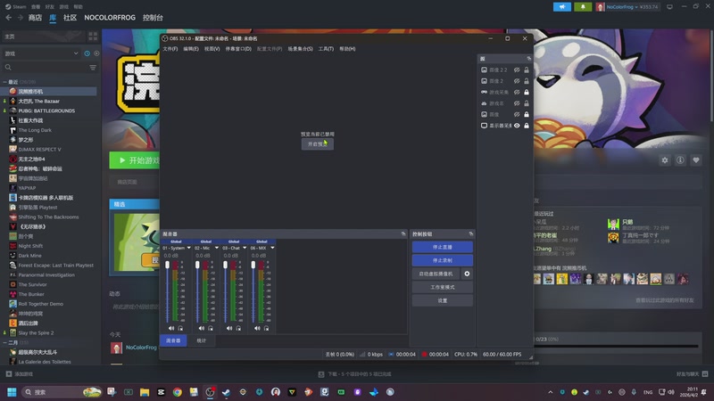714x401 pixels.
Task: Show the fifth image source via eye icon
Action: (517, 115)
